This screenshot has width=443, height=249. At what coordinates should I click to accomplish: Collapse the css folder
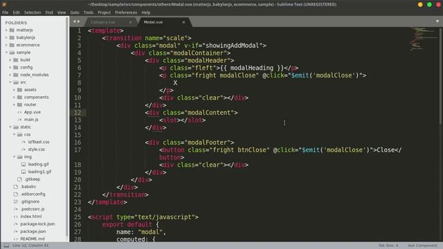(x=14, y=134)
